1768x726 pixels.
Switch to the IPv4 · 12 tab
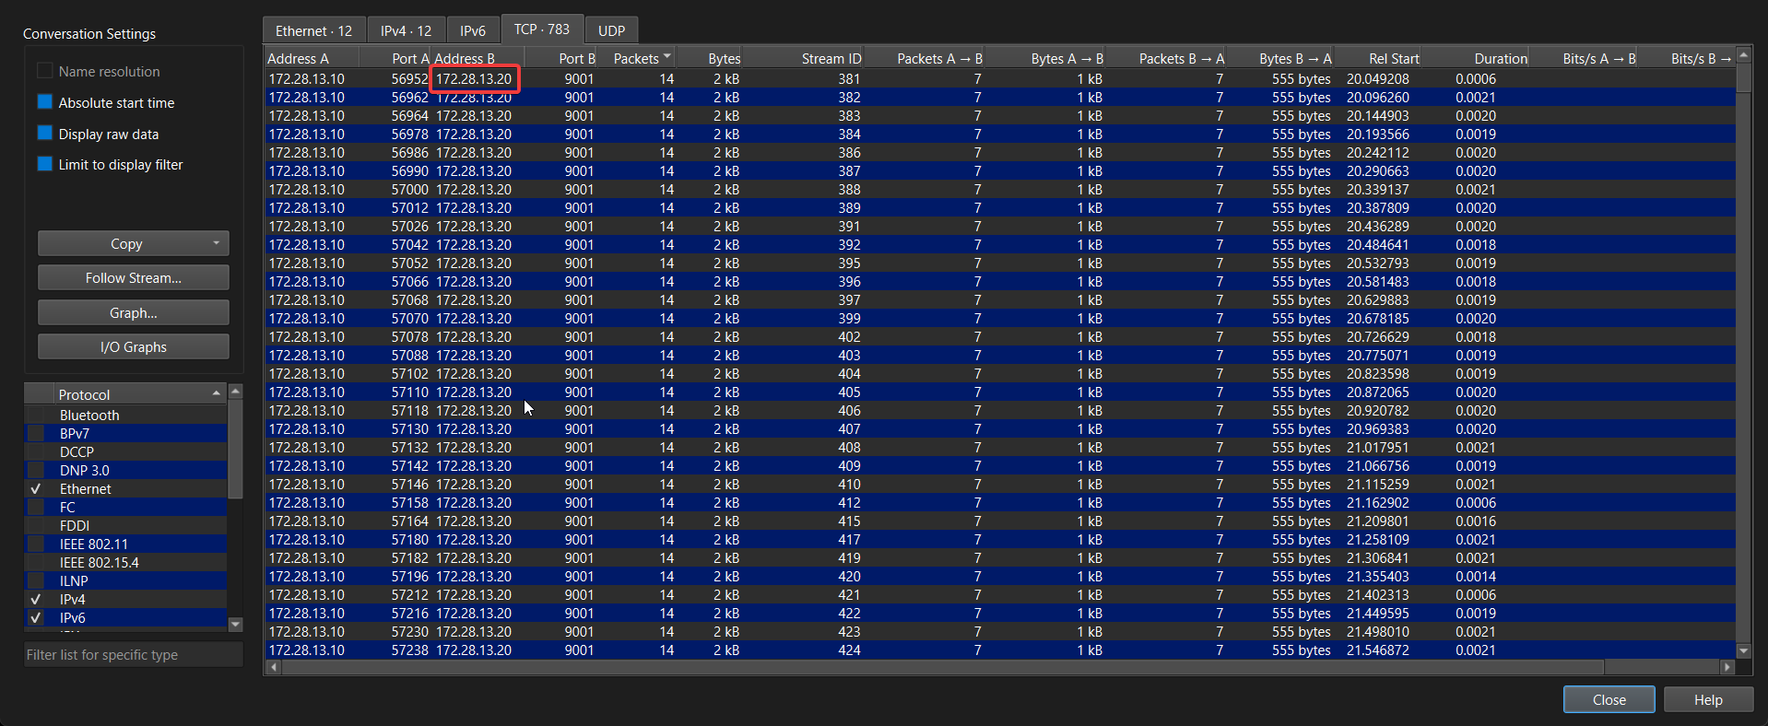[406, 30]
